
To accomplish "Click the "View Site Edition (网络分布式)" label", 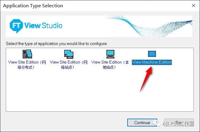I will click(x=27, y=64).
